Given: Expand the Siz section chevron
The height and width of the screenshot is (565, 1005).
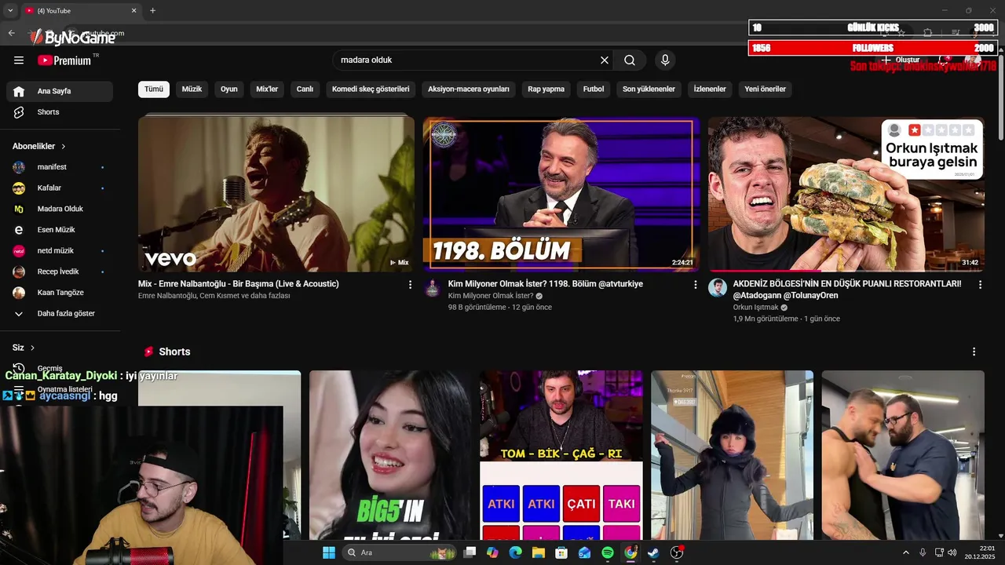Looking at the screenshot, I should (32, 348).
